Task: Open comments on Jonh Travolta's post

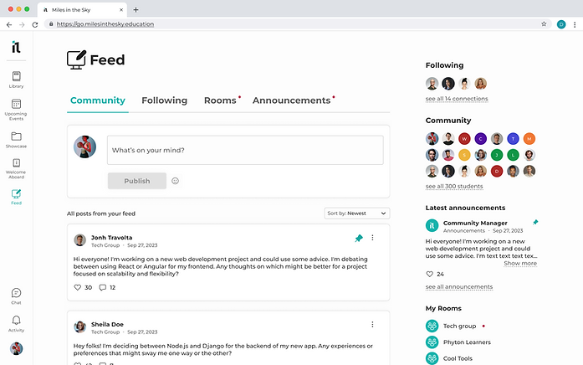Action: pyautogui.click(x=103, y=288)
